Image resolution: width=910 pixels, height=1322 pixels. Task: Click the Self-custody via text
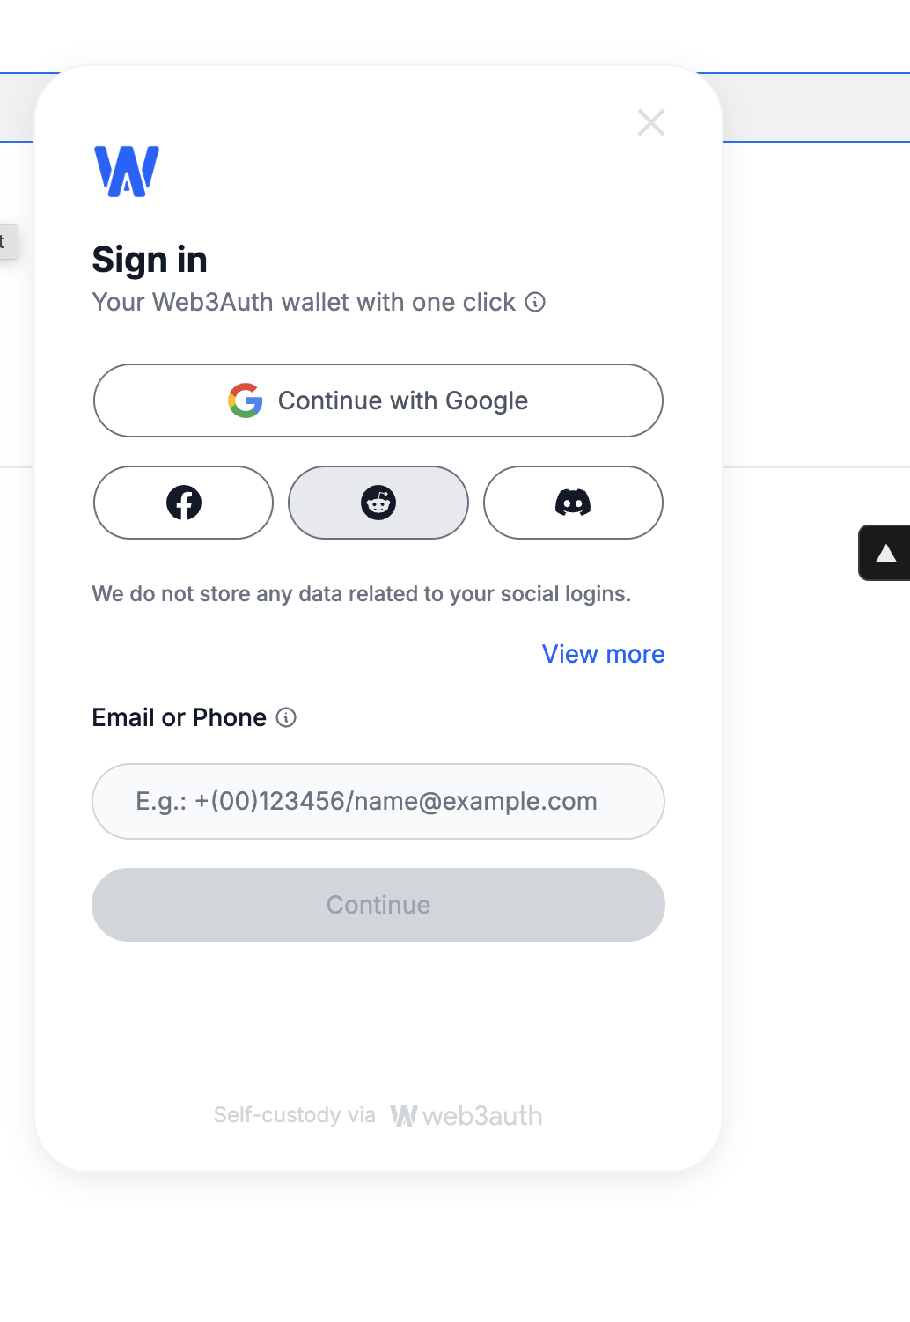pos(294,1115)
